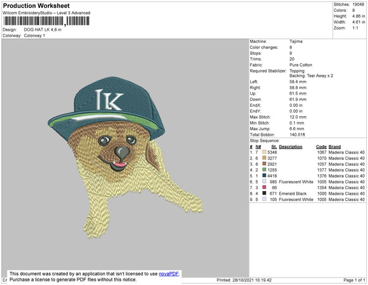Viewport: 368px width, 285px height.
Task: Pick the Emerald Black color swatch
Action: (x=264, y=193)
